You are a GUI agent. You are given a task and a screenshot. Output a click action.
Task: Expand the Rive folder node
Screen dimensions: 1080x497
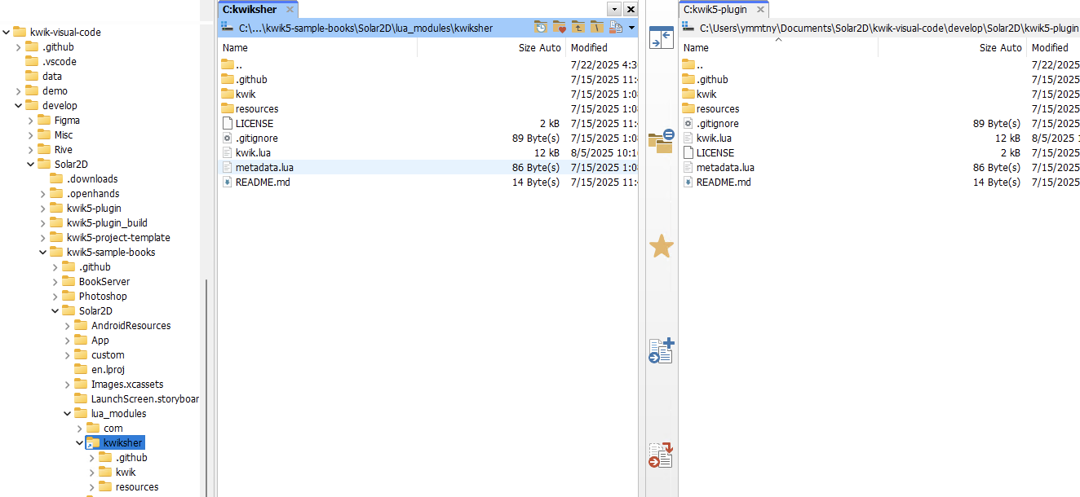(30, 149)
